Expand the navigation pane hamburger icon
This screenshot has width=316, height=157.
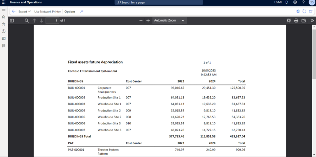(3, 10)
